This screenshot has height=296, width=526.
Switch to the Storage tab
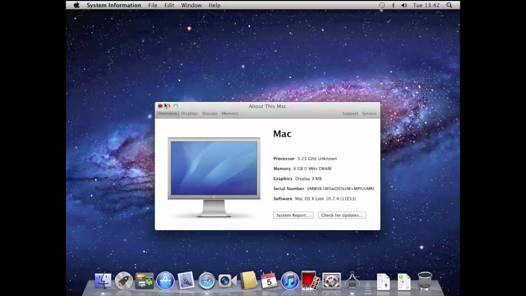[x=210, y=113]
